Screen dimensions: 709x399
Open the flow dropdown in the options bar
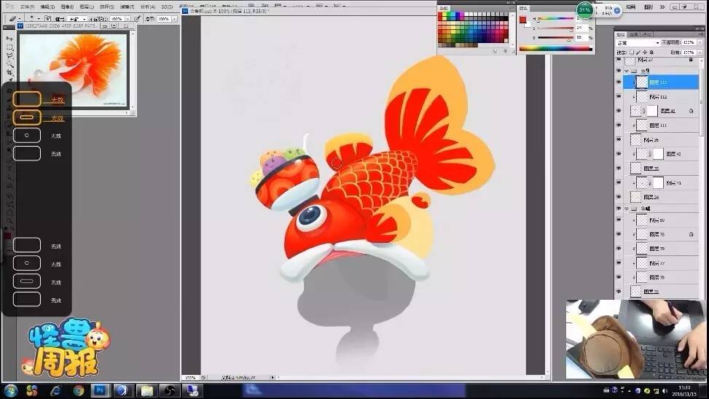pos(174,19)
